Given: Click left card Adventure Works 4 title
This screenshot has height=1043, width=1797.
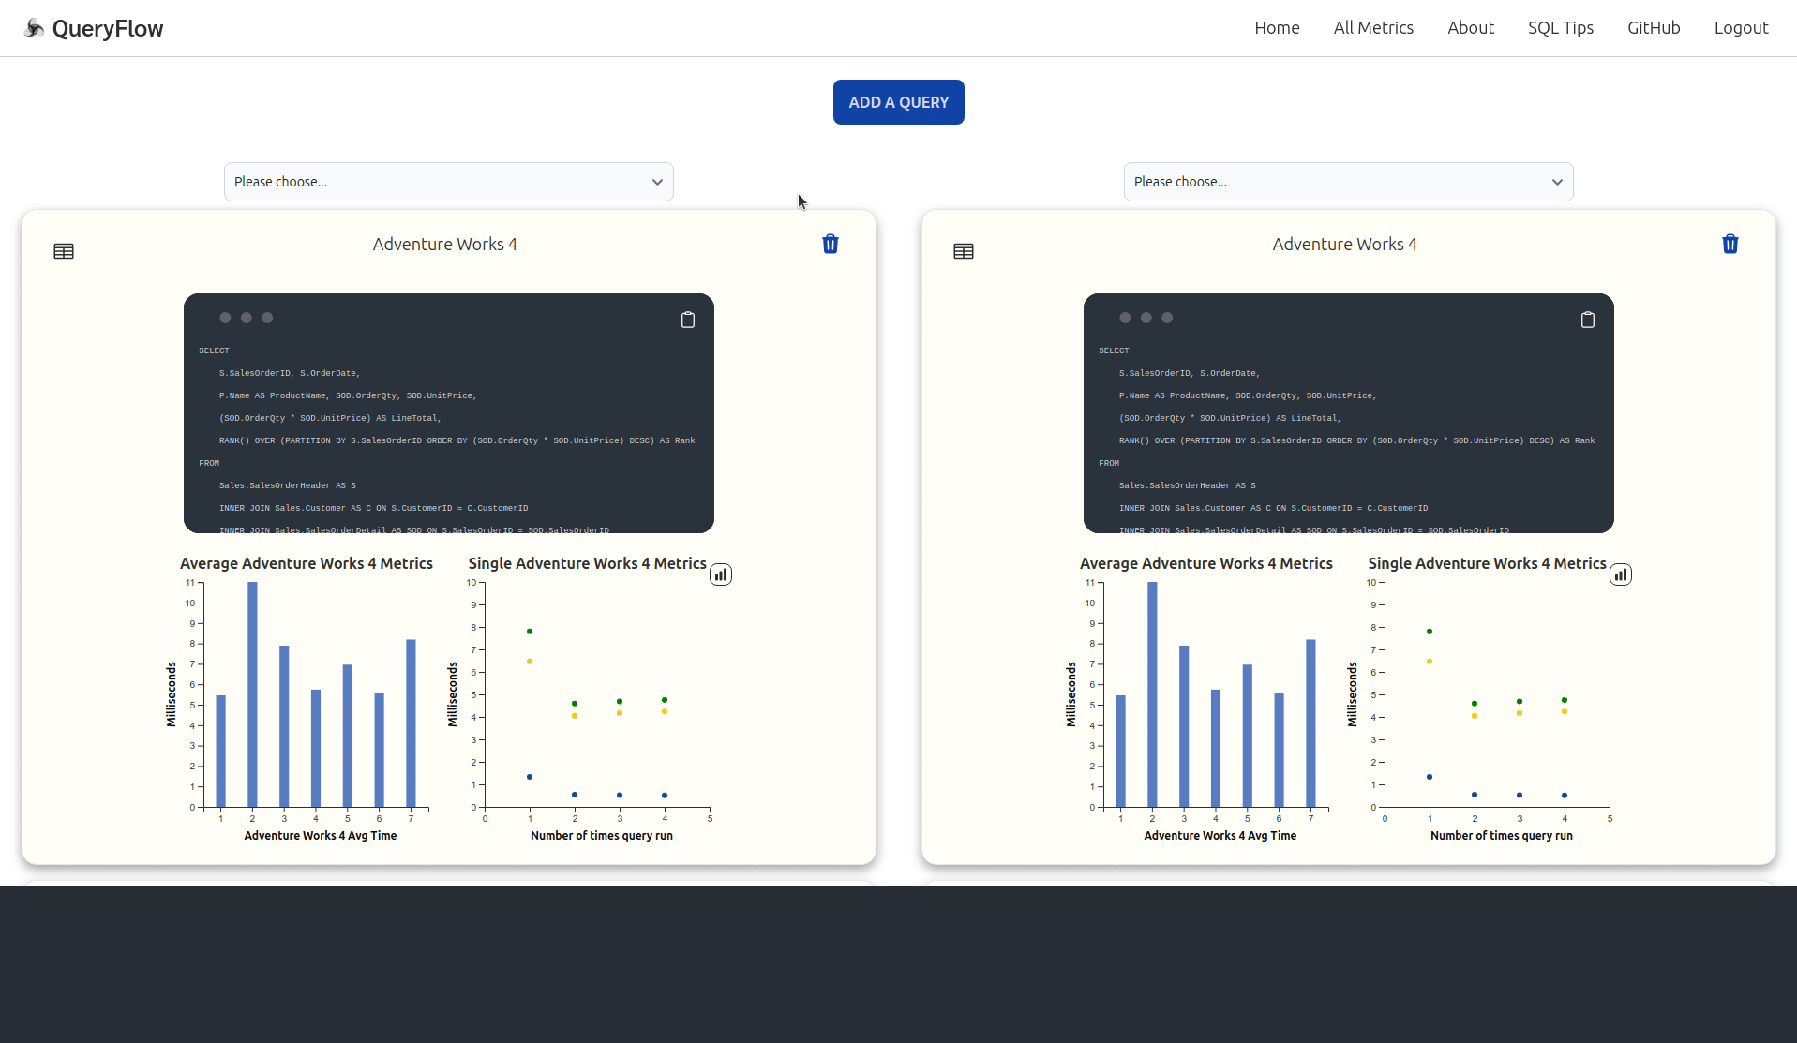Looking at the screenshot, I should 445,245.
